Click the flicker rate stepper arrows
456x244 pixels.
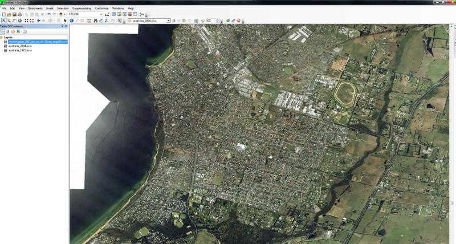[218, 21]
